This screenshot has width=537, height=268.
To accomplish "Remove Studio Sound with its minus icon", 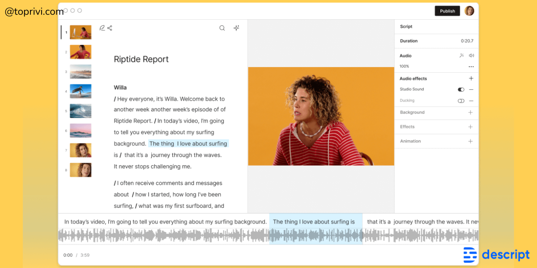I will (x=471, y=89).
